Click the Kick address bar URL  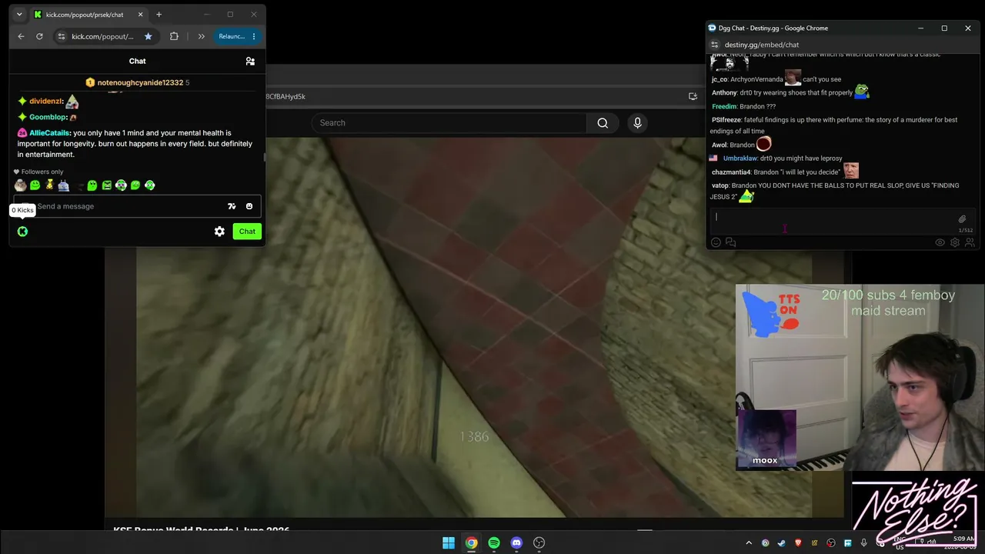coord(102,36)
